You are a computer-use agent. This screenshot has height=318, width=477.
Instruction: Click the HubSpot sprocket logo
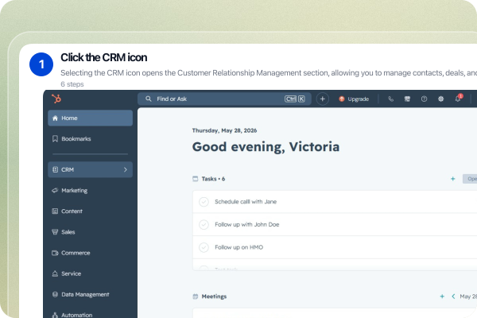[x=56, y=99]
